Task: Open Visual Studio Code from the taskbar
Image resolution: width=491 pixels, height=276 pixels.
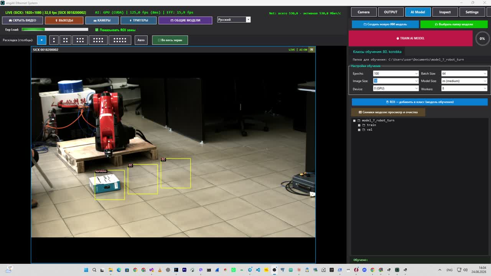Action: [258, 270]
